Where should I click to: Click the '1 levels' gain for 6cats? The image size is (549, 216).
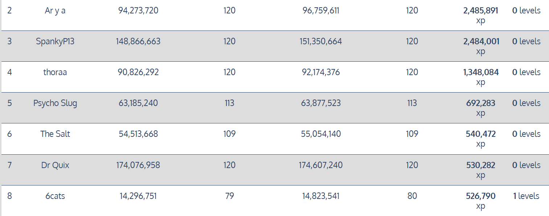pyautogui.click(x=526, y=196)
